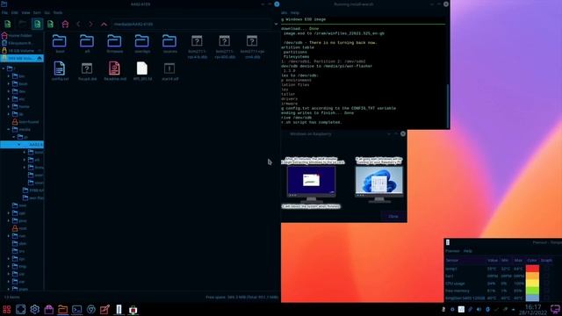Click the Bluetooth icon in the system tray
This screenshot has width=562, height=316.
(487, 309)
